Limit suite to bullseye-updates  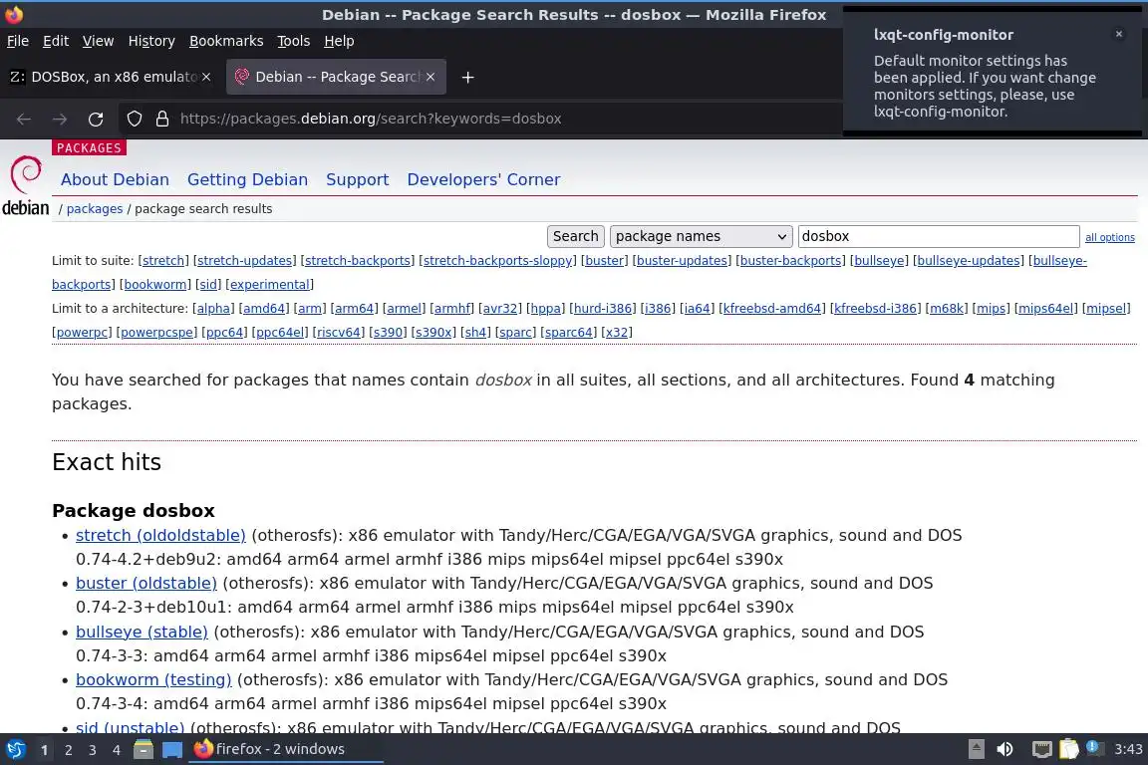[x=968, y=261]
